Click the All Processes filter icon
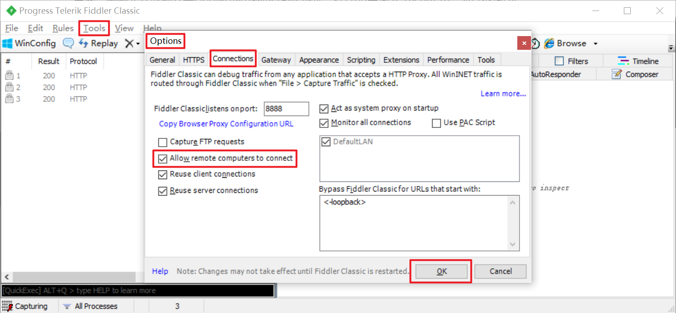Screen dimensions: 676x313 (67, 306)
